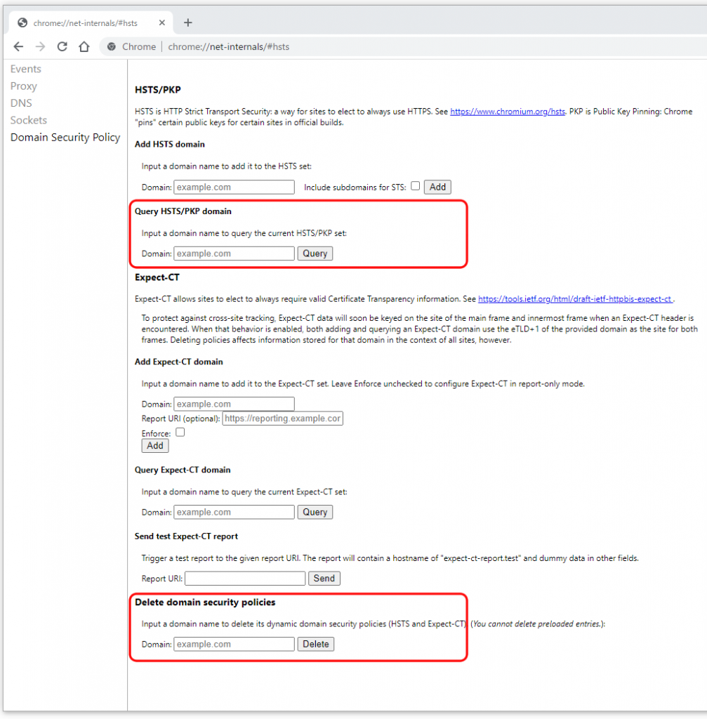Viewport: 707px width, 719px height.
Task: Select Proxy in the sidebar
Action: (x=24, y=86)
